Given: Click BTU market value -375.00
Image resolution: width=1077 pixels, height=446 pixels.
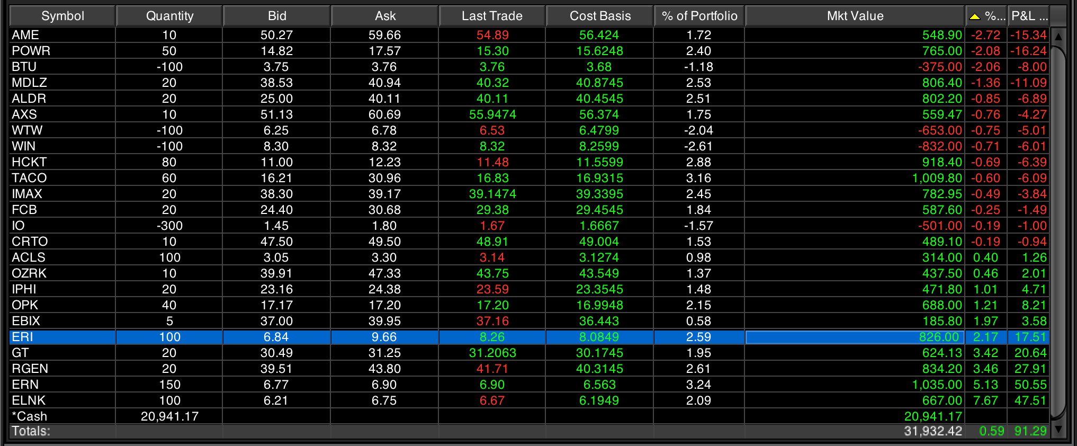Looking at the screenshot, I should pyautogui.click(x=940, y=67).
